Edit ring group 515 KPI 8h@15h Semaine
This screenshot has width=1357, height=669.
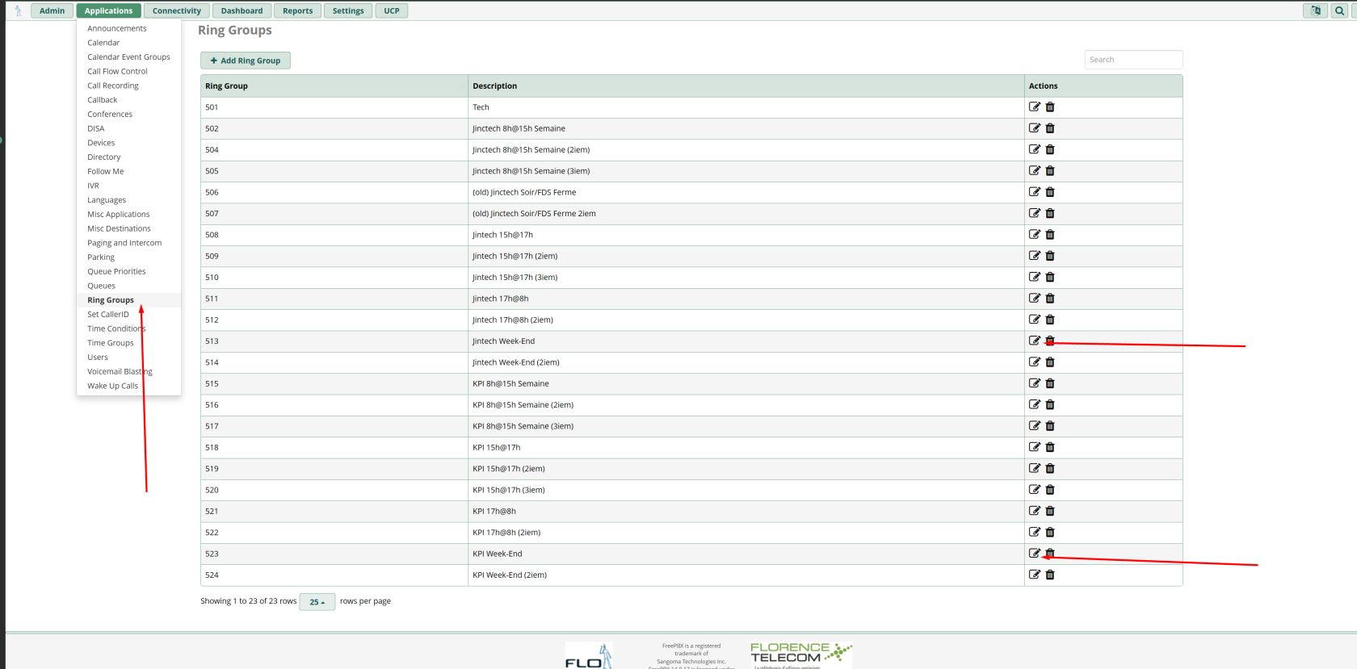coord(1034,383)
